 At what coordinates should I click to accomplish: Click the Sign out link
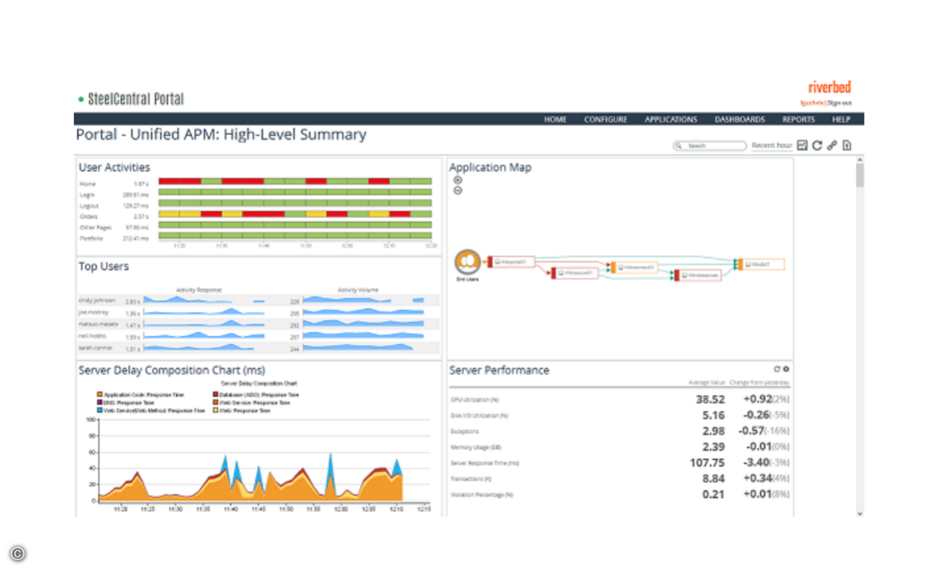[840, 103]
